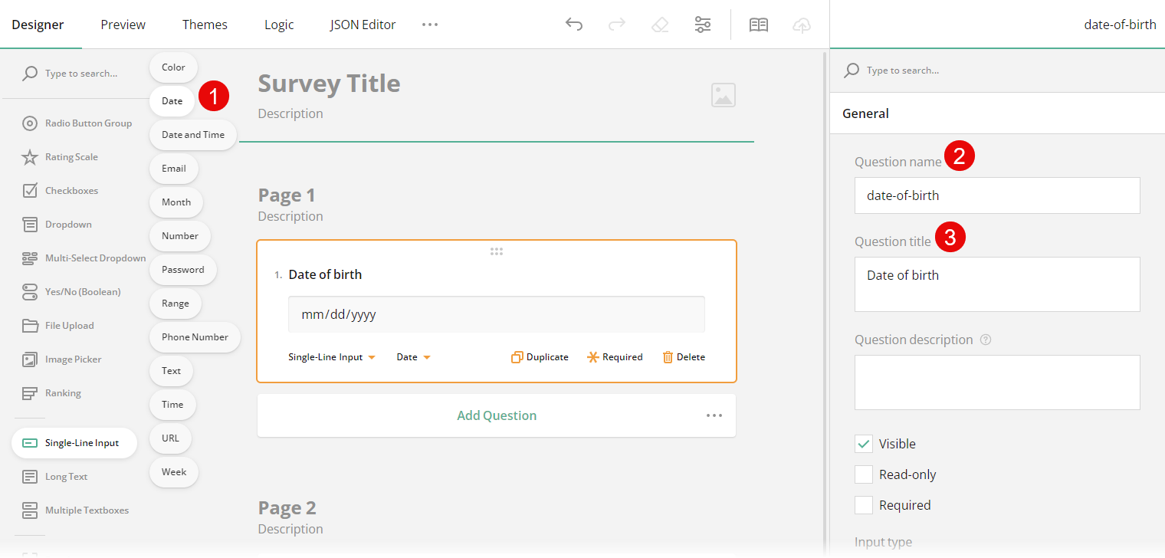
Task: Open survey settings with the sliders icon
Action: 702,24
